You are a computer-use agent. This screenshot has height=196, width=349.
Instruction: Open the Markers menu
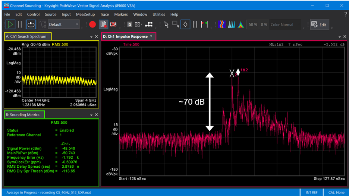click(121, 14)
